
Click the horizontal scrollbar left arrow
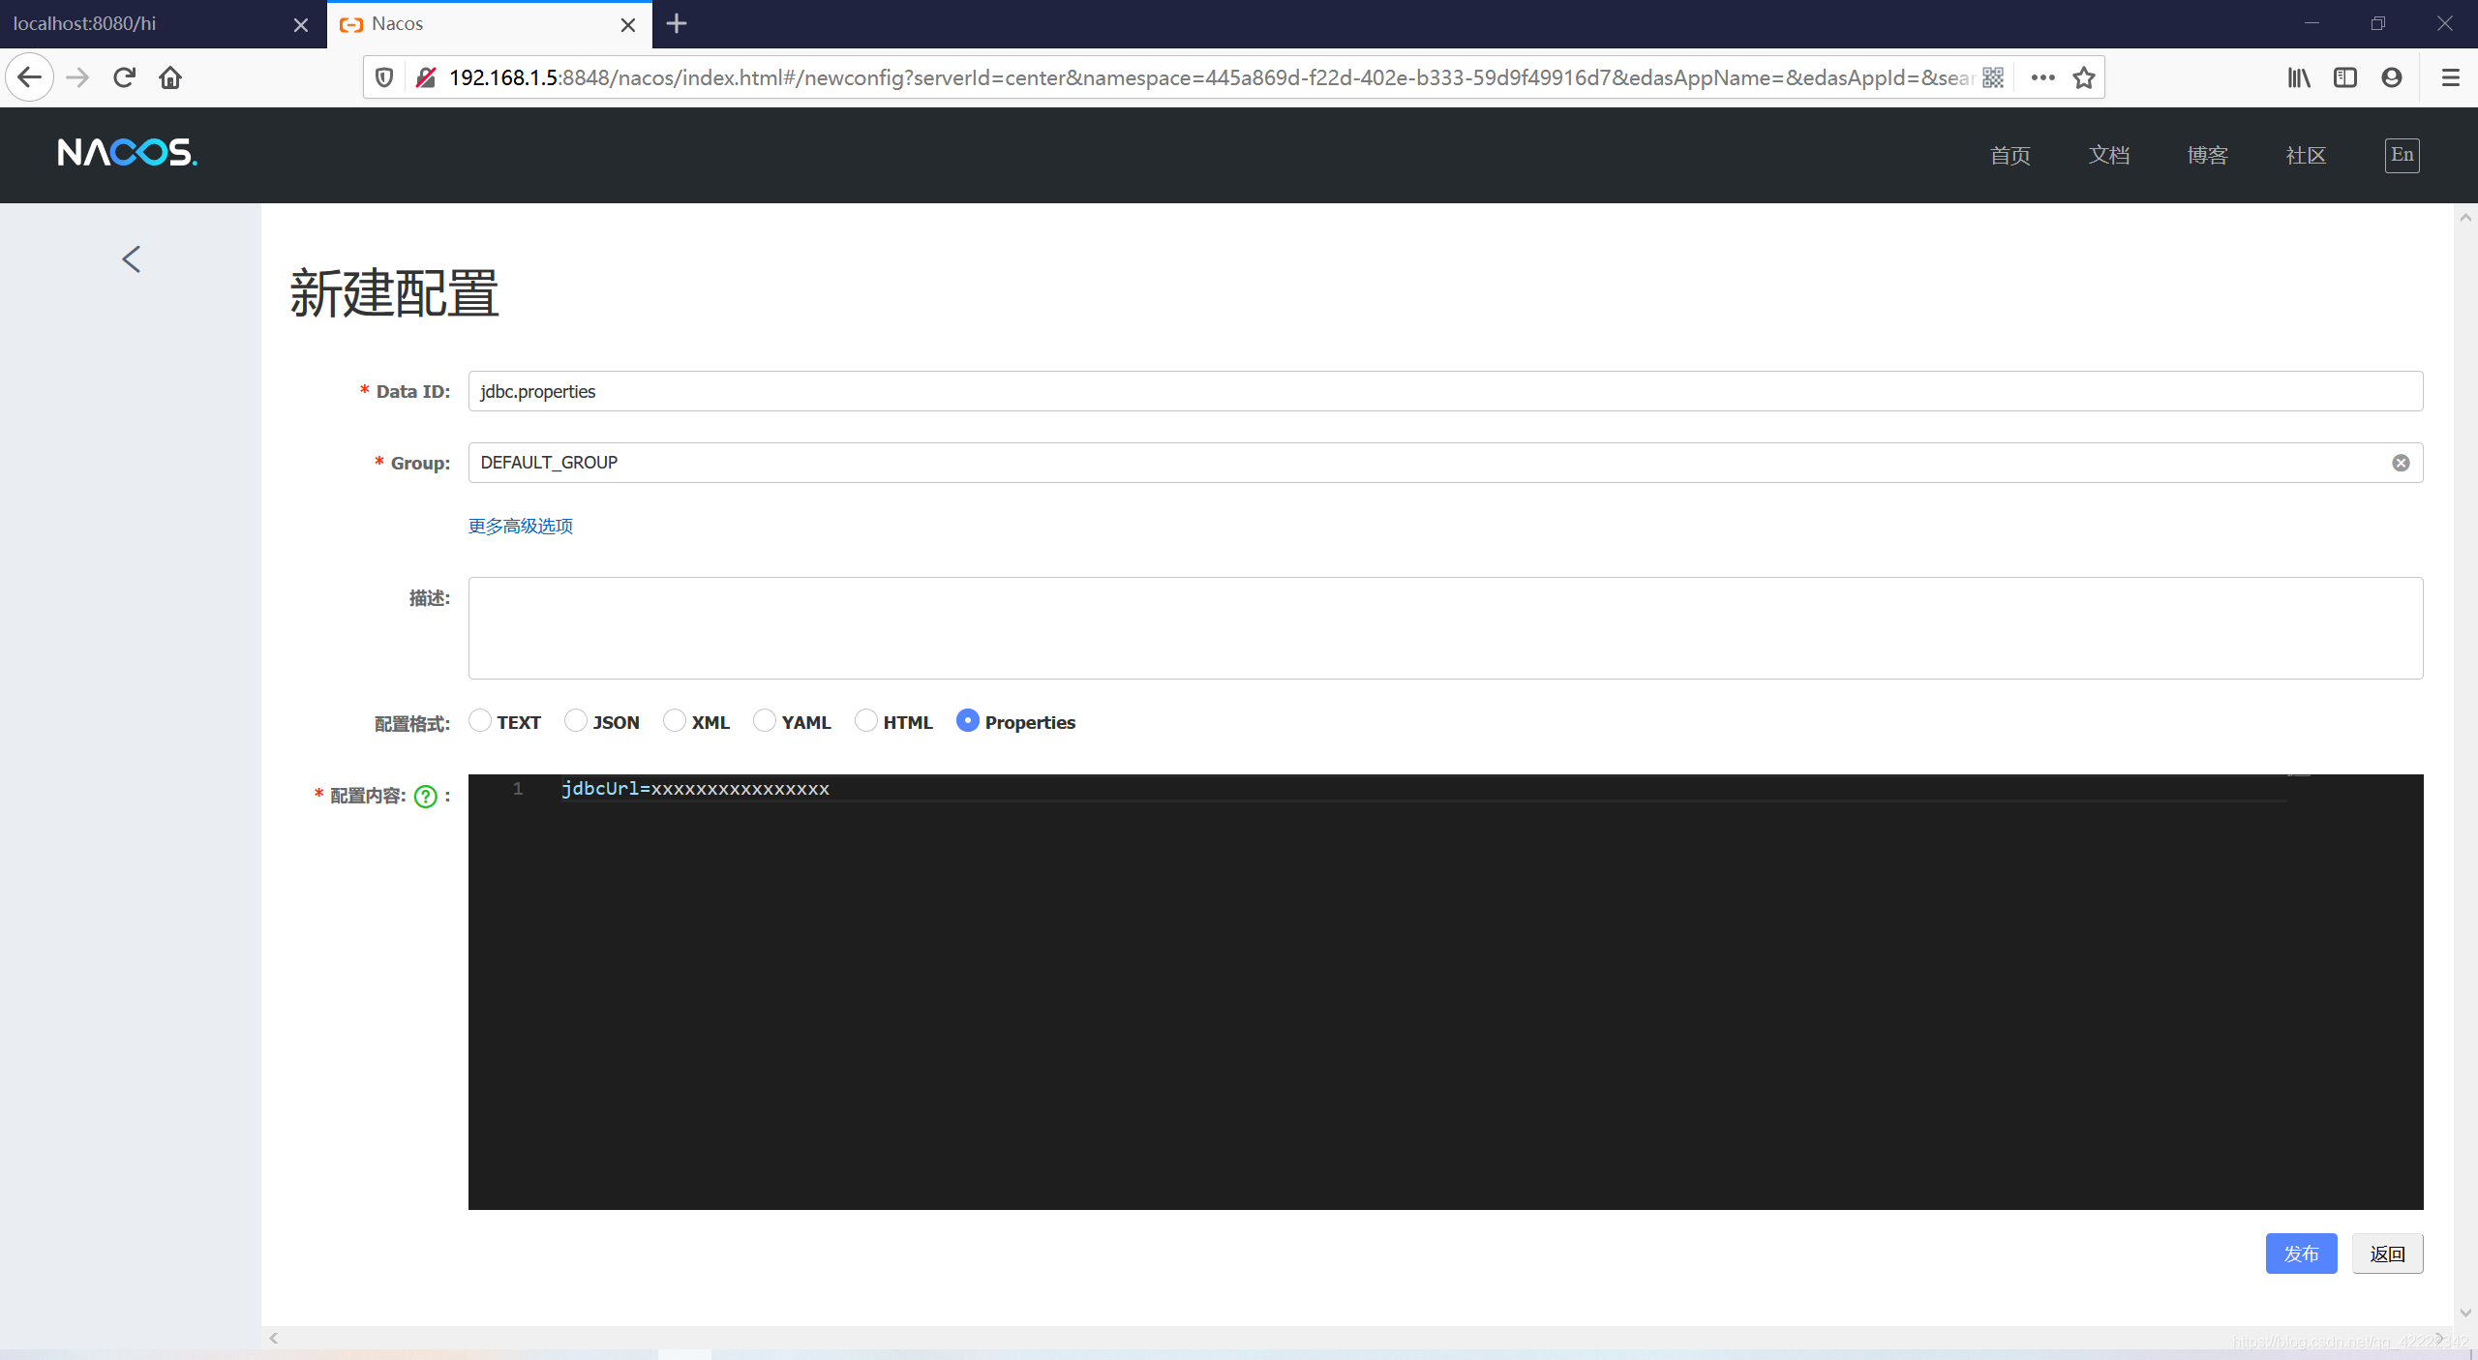[274, 1338]
